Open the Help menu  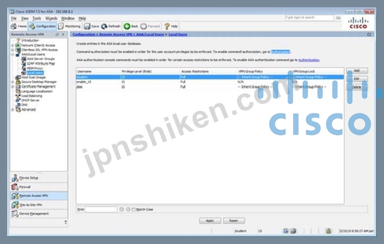coord(82,18)
